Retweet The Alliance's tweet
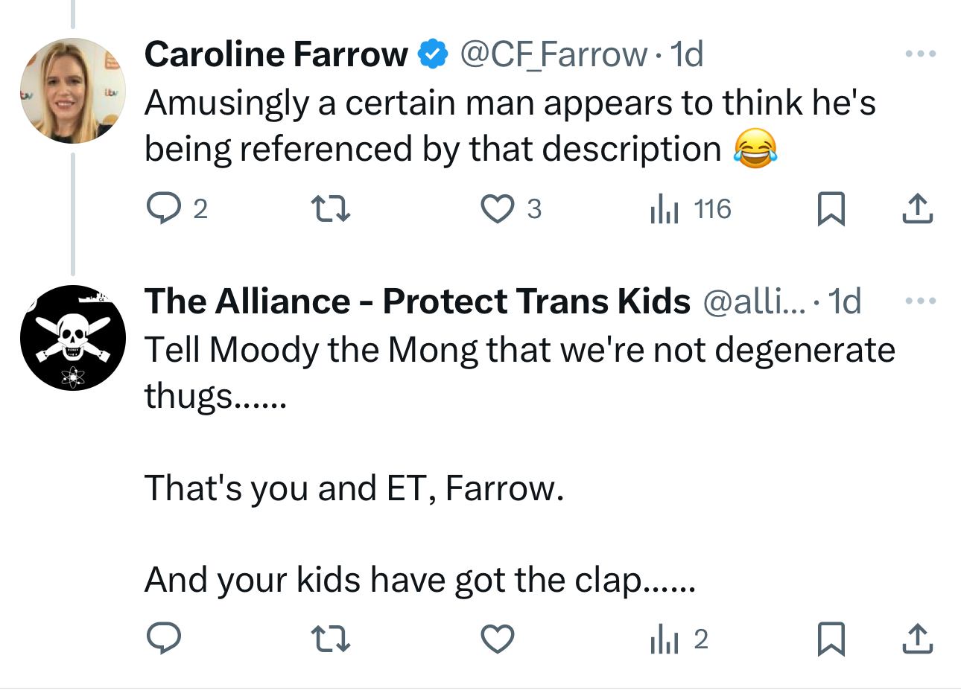 [330, 639]
